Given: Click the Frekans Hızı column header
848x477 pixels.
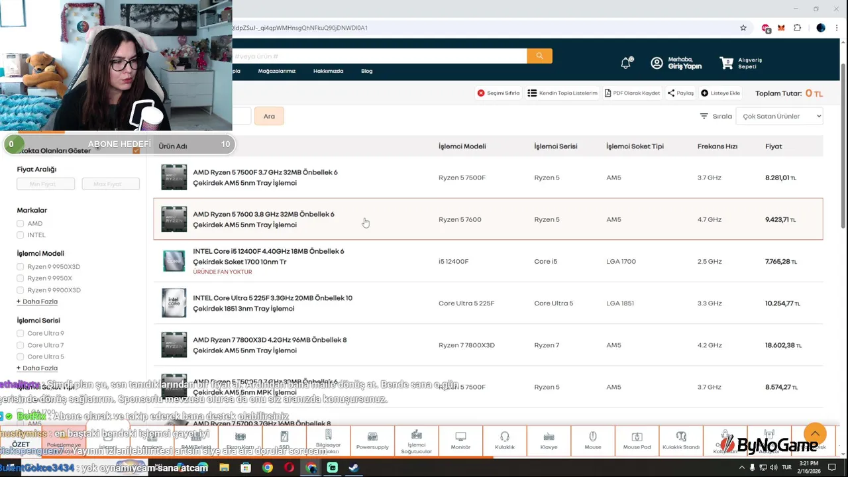Looking at the screenshot, I should 717,146.
